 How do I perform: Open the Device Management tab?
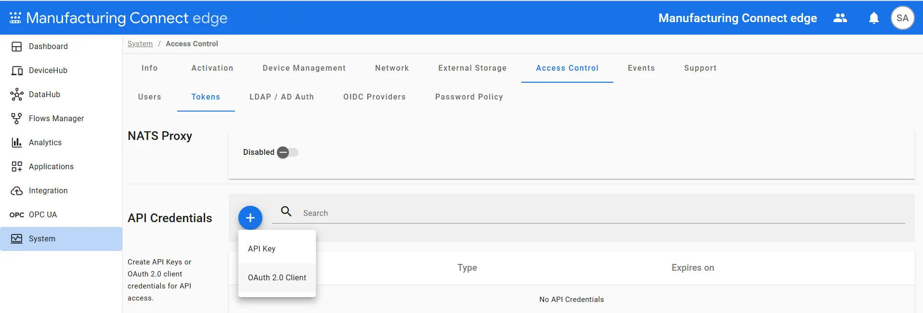point(304,68)
